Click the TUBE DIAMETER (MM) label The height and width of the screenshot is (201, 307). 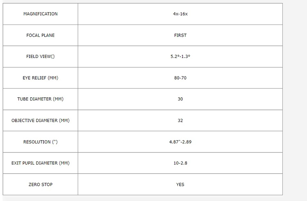point(40,99)
